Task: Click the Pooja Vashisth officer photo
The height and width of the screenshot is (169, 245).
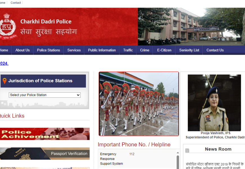Action: pos(214,103)
